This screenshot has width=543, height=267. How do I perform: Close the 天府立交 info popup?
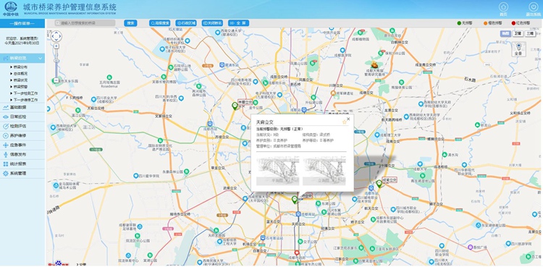click(348, 119)
